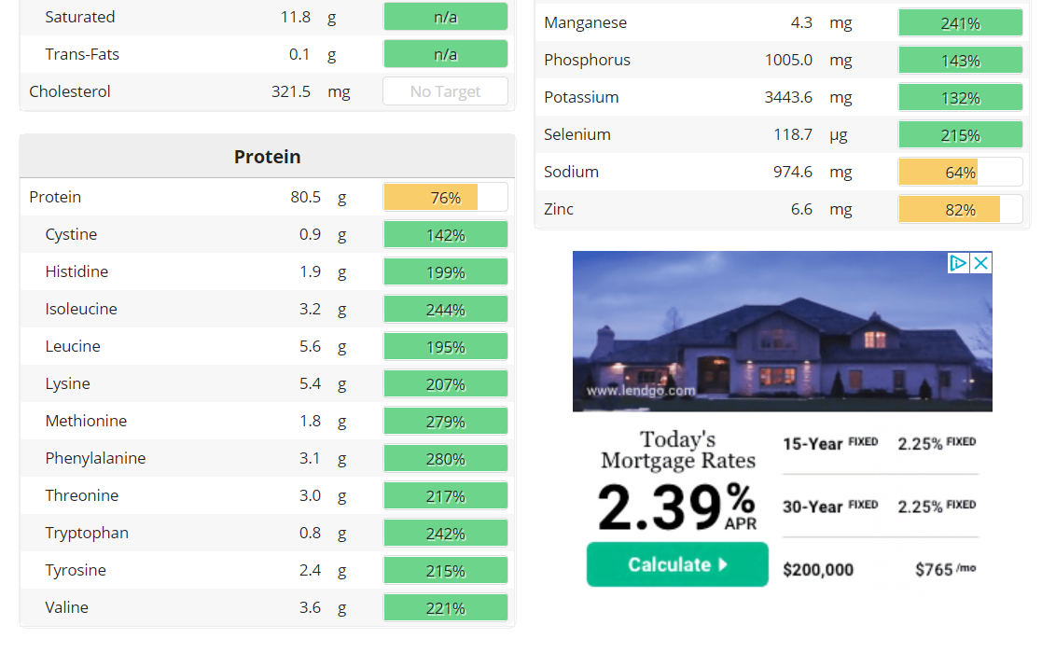This screenshot has width=1042, height=653.
Task: Click the Sodium 64% target bar
Action: (x=960, y=172)
